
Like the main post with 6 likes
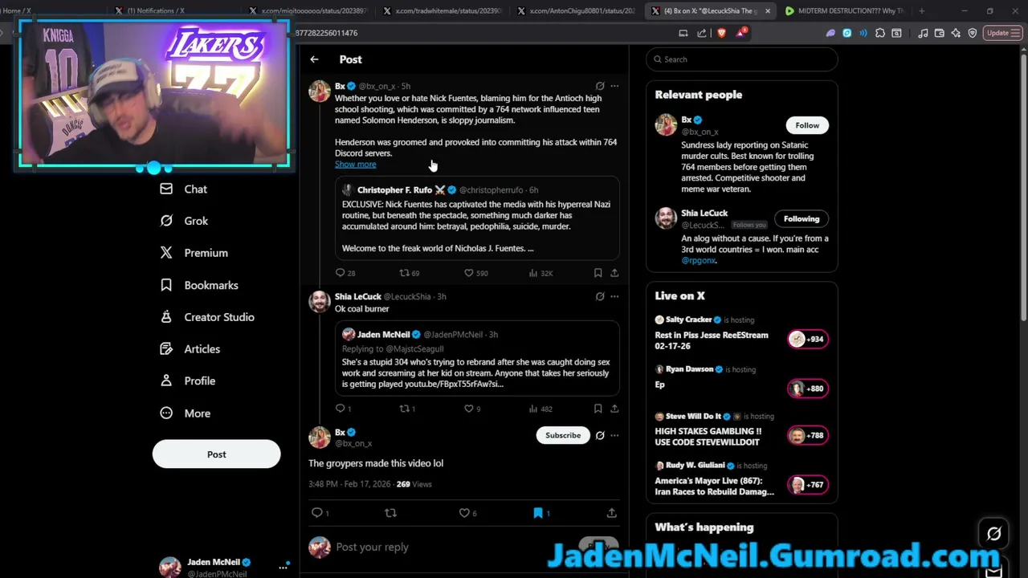point(464,512)
